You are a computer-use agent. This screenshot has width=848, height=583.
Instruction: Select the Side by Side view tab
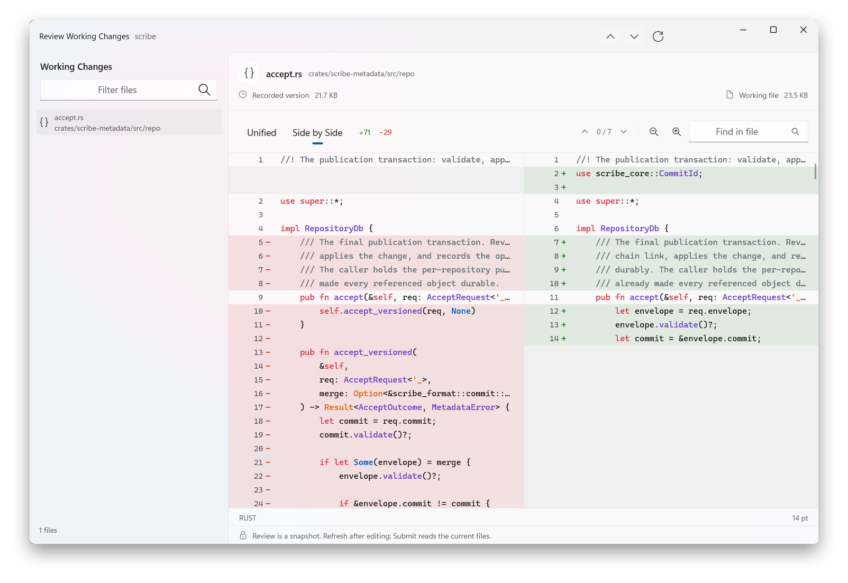pyautogui.click(x=317, y=133)
